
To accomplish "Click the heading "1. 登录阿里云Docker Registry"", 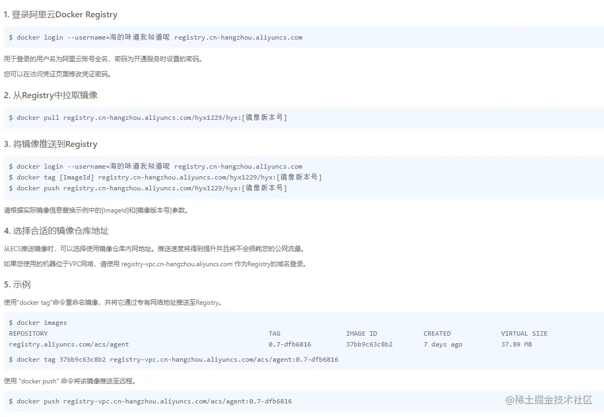I will pos(61,15).
